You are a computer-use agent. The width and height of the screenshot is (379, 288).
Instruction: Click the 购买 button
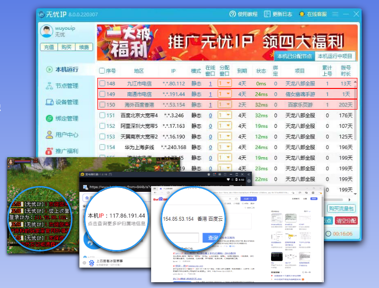pyautogui.click(x=67, y=47)
